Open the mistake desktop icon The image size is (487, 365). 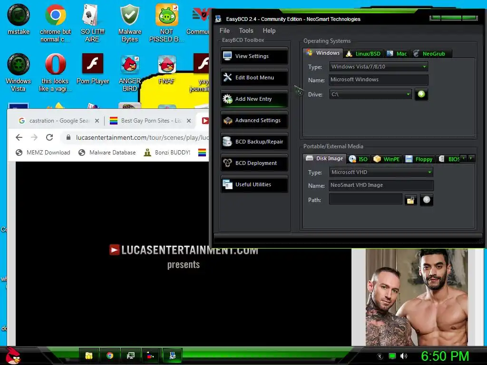[19, 19]
